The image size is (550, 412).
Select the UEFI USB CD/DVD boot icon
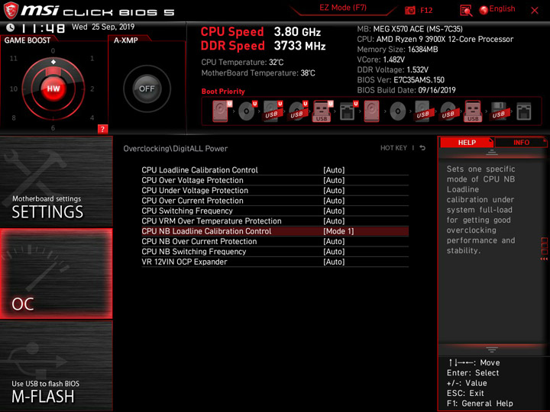pyautogui.click(x=297, y=111)
